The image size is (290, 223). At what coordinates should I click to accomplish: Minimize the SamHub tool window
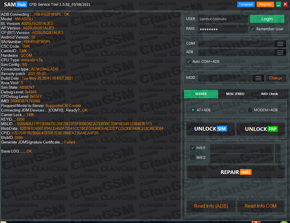click(x=279, y=4)
